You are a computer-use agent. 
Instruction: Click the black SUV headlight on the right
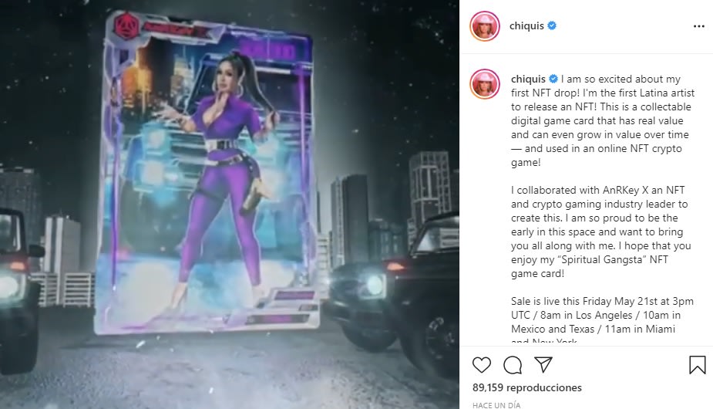[x=374, y=286]
